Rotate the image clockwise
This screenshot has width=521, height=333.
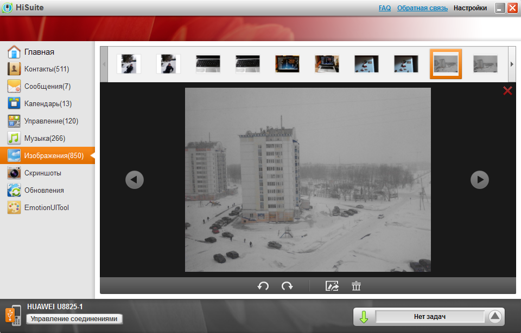pyautogui.click(x=287, y=286)
